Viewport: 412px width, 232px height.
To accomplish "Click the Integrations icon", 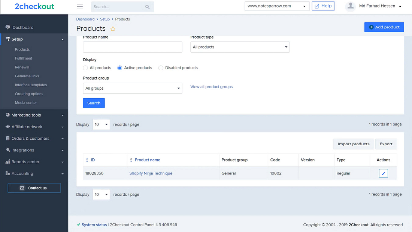I will [7, 150].
